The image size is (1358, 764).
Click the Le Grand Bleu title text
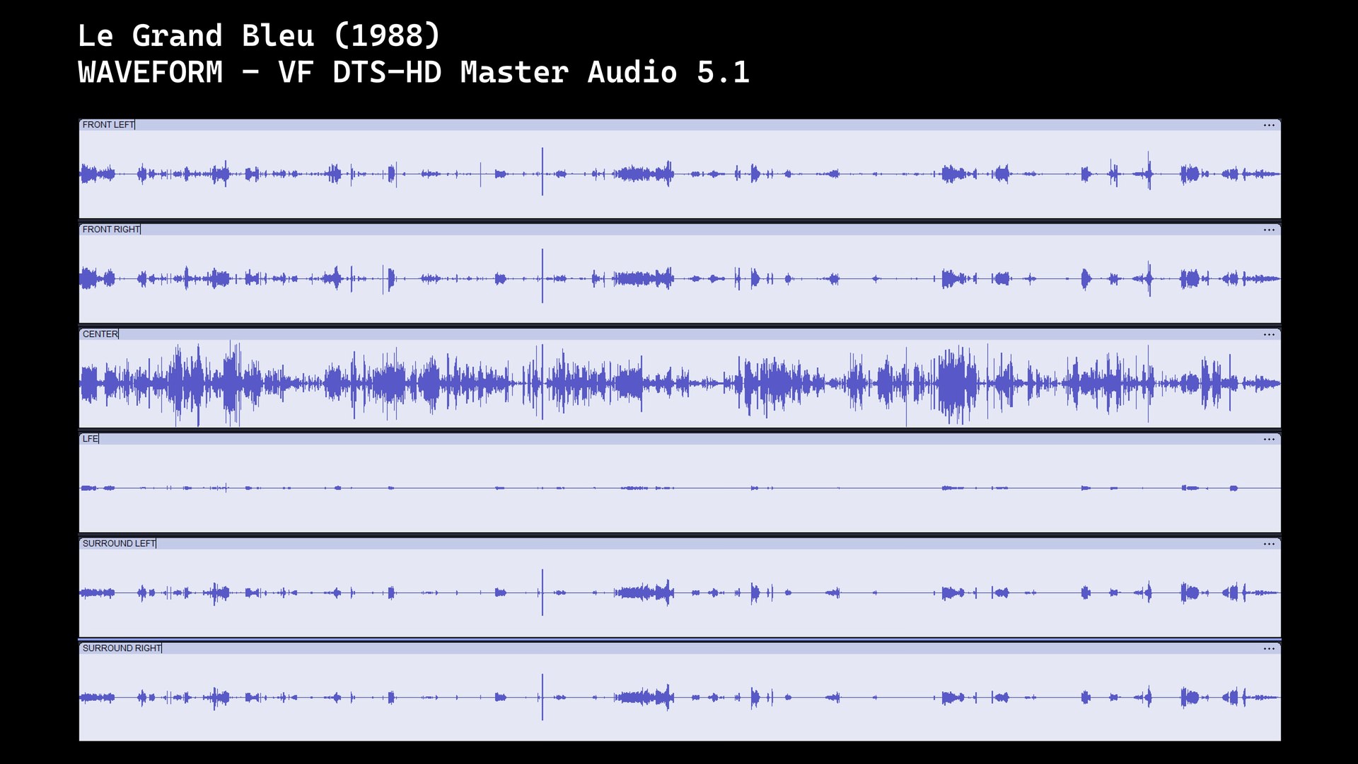coord(259,35)
